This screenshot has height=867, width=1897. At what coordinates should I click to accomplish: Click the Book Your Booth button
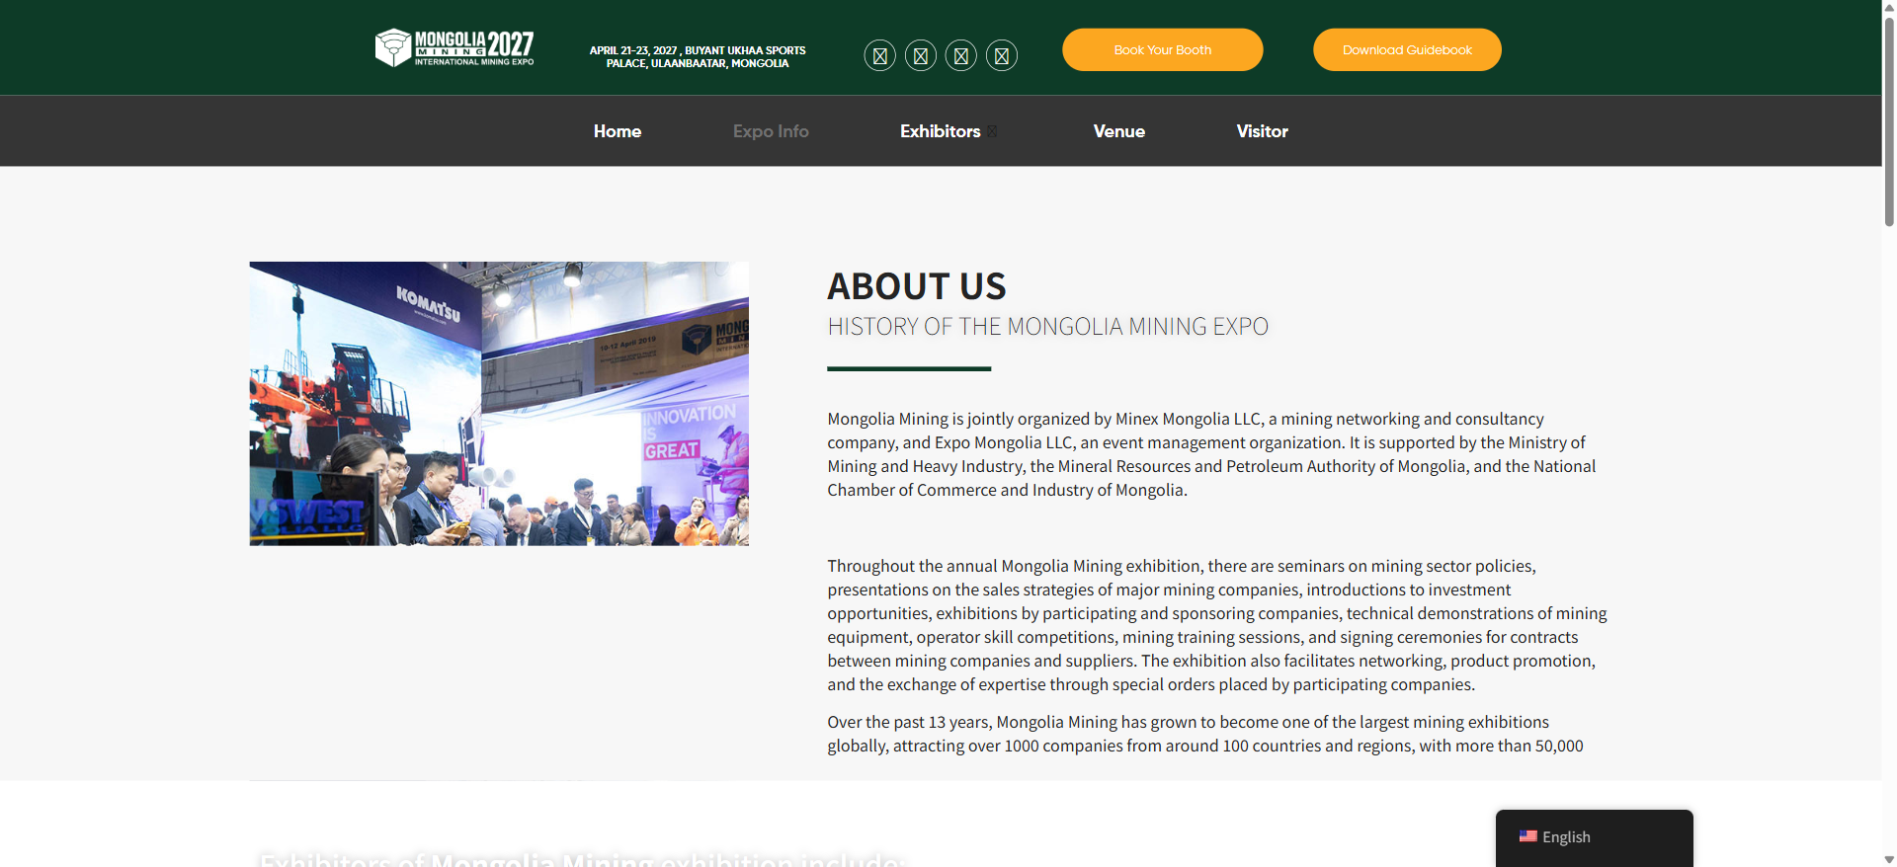[1163, 49]
